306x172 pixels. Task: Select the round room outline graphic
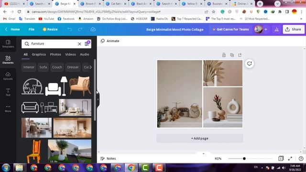33,86
